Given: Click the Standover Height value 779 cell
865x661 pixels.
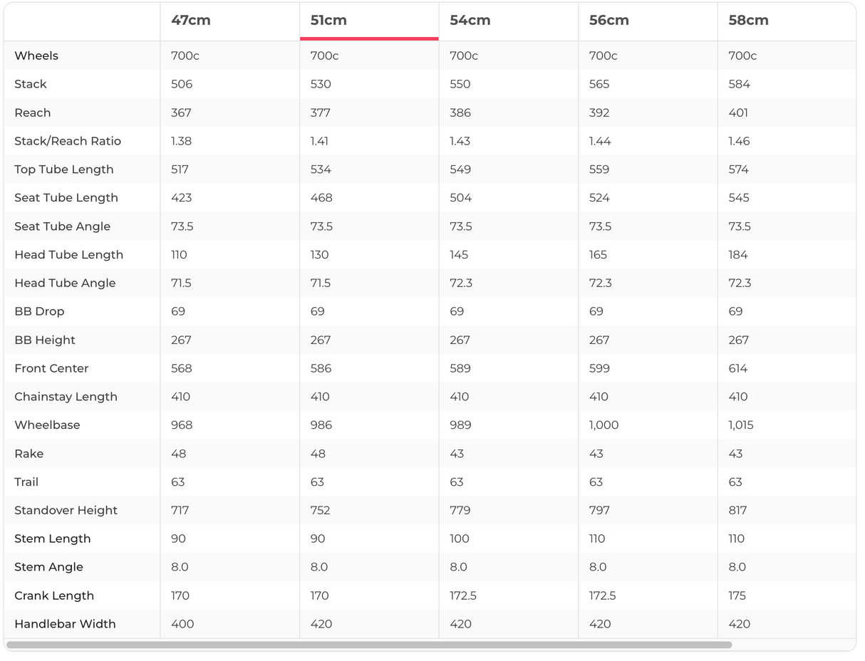Looking at the screenshot, I should (460, 510).
